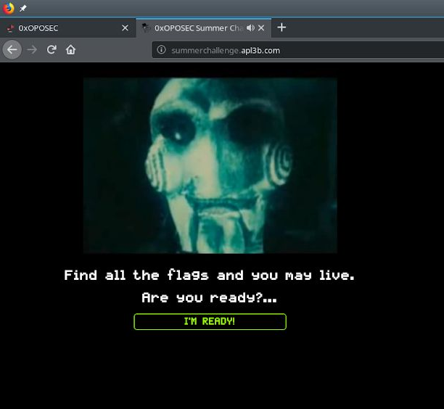Open a new tab with the plus button
Image resolution: width=444 pixels, height=409 pixels.
(281, 28)
